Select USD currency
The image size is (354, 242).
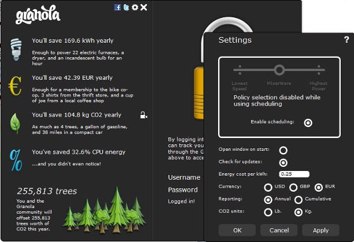pos(268,187)
